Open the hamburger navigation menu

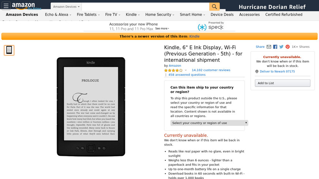[6, 6]
